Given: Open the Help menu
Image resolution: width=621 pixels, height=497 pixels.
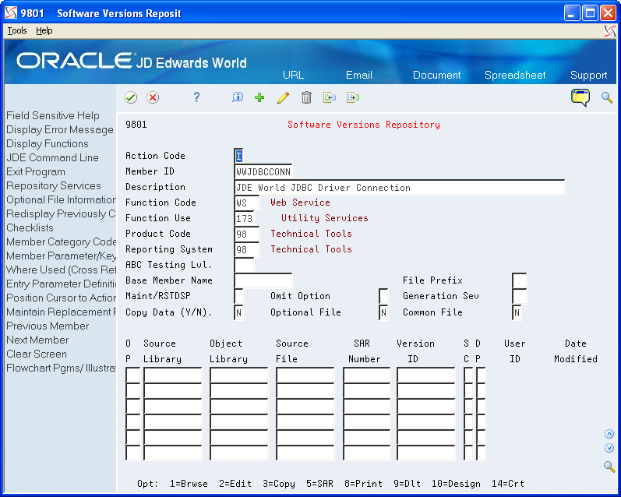Looking at the screenshot, I should 44,30.
